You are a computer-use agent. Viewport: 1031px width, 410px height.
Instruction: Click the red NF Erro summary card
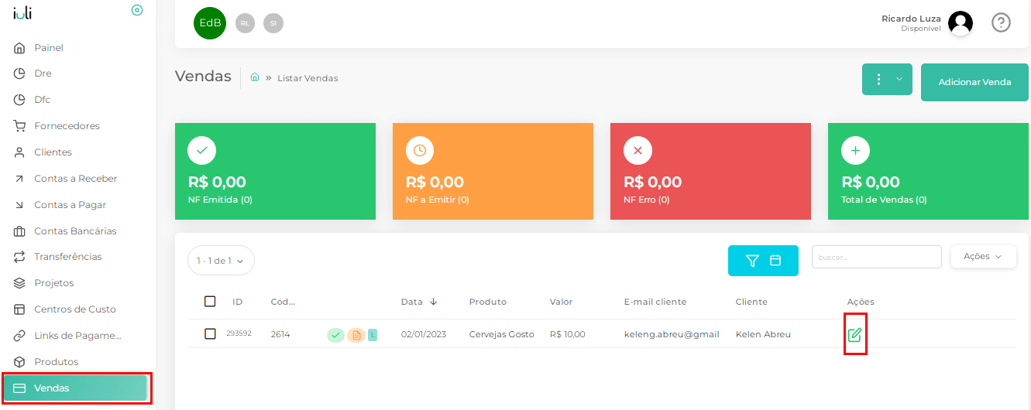710,171
